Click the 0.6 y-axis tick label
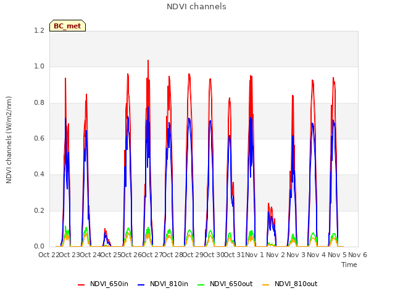This screenshot has width=395, height=296. pyautogui.click(x=39, y=138)
